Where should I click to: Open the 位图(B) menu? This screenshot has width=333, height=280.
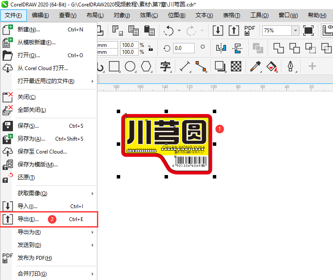[177, 15]
